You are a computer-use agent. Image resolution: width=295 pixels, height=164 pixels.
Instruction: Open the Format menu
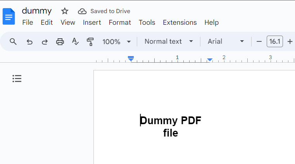[120, 22]
